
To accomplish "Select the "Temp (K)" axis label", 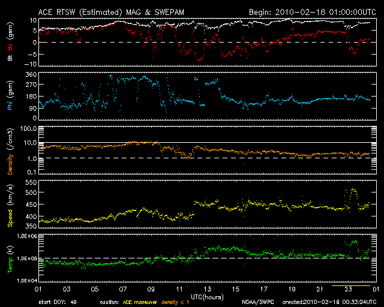I will (10, 260).
